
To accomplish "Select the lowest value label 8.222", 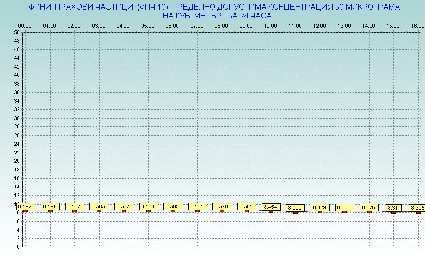I will [x=295, y=208].
